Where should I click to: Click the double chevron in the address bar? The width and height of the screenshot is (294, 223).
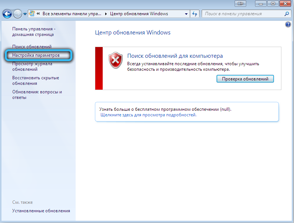click(x=38, y=13)
